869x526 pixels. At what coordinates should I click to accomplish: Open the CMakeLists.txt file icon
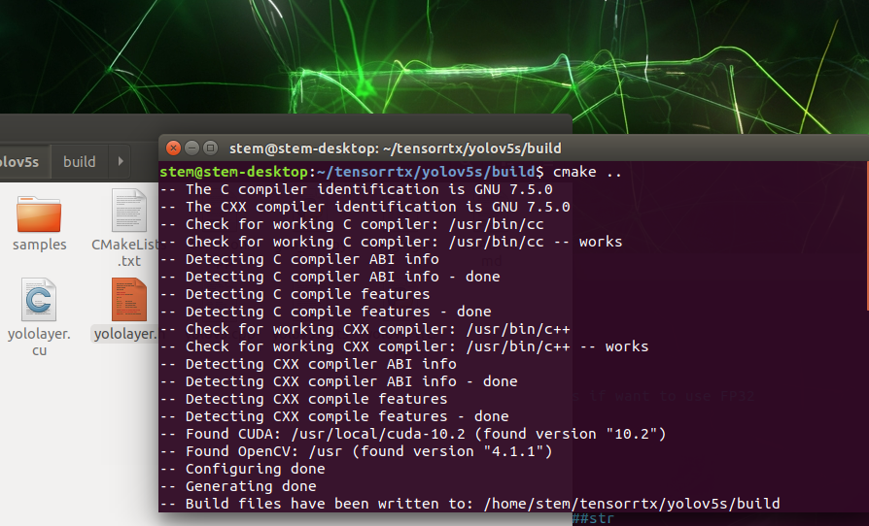[129, 211]
